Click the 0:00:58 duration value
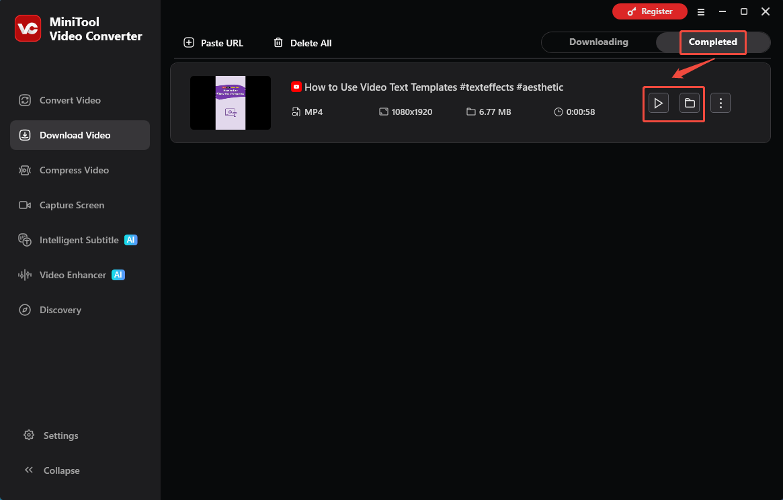This screenshot has width=783, height=500. click(x=580, y=112)
